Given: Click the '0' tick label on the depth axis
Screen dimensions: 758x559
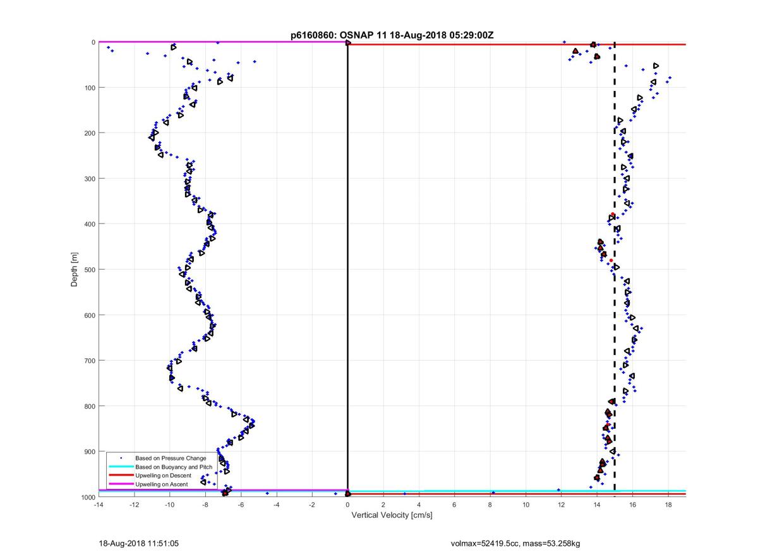Looking at the screenshot, I should tap(93, 42).
